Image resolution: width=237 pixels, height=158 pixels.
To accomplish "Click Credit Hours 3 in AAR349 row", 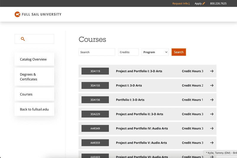I will pyautogui.click(x=193, y=129).
